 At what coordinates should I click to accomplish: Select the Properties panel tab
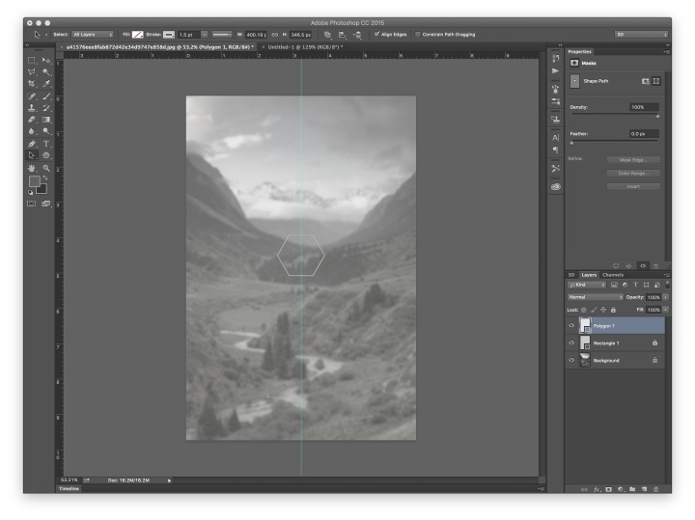coord(580,52)
